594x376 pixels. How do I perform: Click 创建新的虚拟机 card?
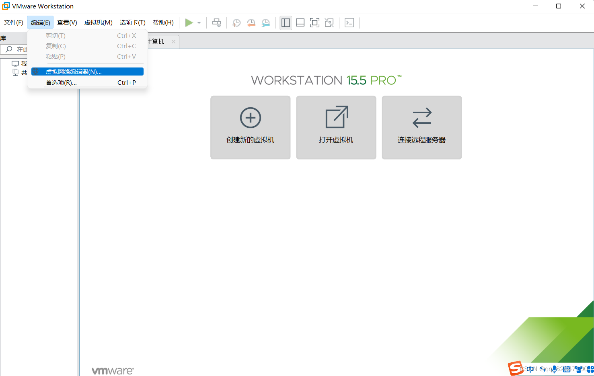point(250,127)
